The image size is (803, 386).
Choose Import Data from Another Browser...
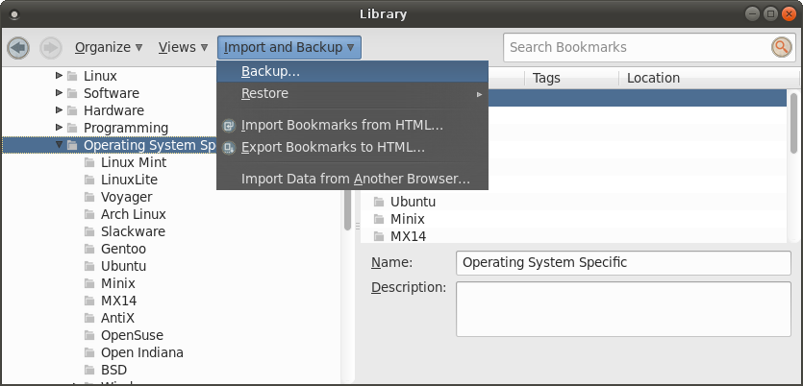click(352, 180)
